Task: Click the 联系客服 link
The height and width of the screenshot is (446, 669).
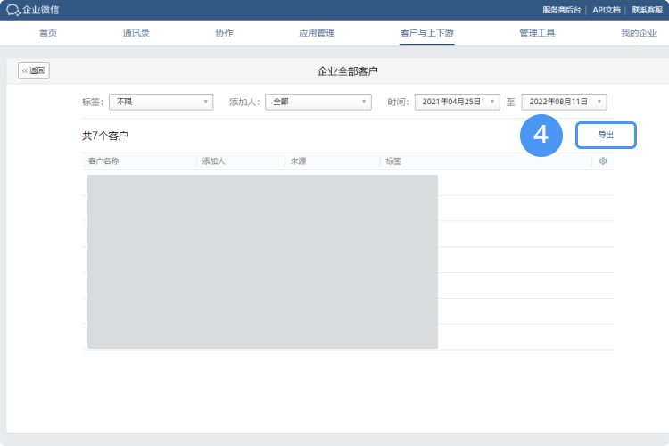Action: point(648,10)
